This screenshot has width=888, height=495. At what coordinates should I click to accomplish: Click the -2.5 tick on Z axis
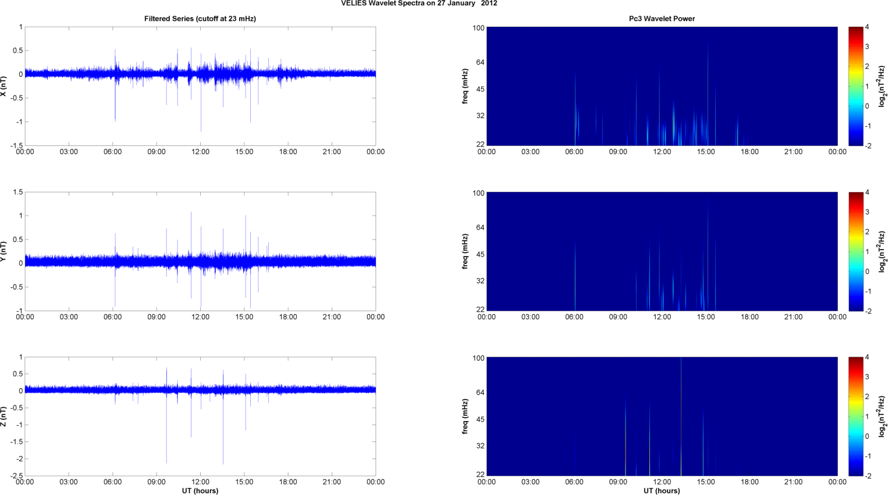[16, 476]
